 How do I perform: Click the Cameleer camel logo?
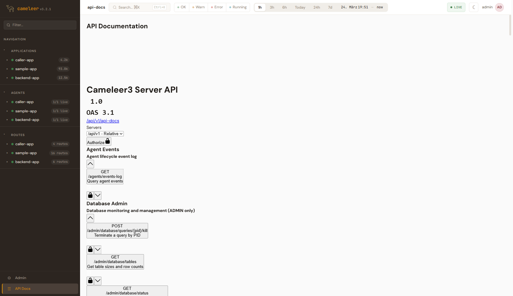click(10, 9)
